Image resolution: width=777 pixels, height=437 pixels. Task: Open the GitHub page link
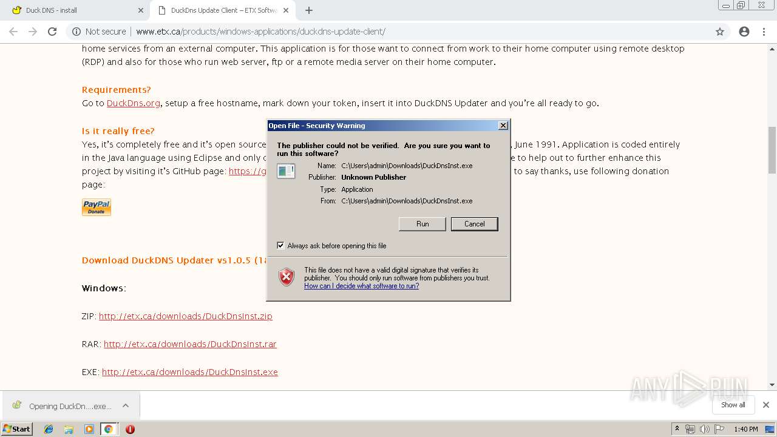pos(248,171)
